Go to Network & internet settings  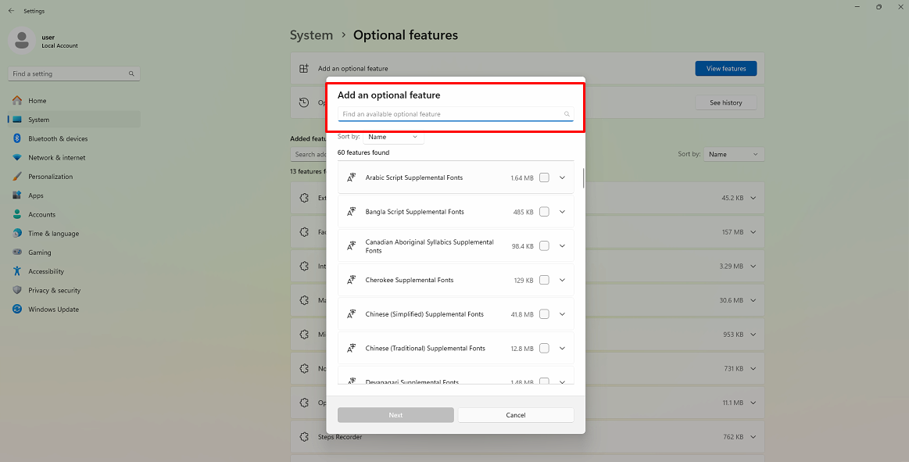(73, 158)
